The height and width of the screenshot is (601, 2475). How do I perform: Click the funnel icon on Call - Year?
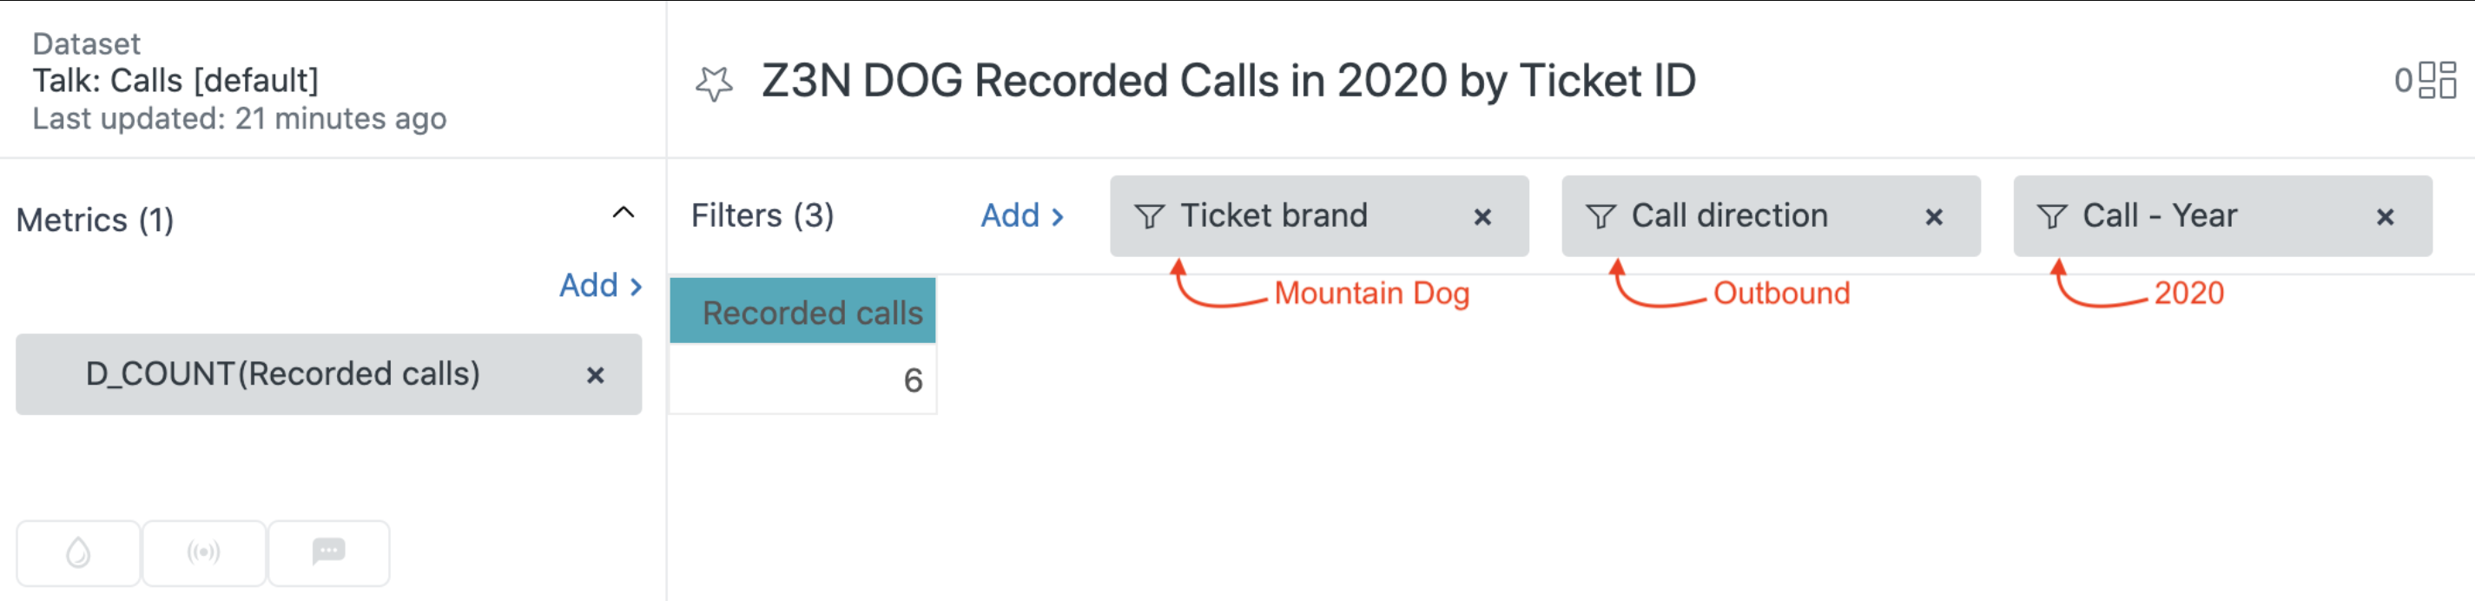point(2051,216)
